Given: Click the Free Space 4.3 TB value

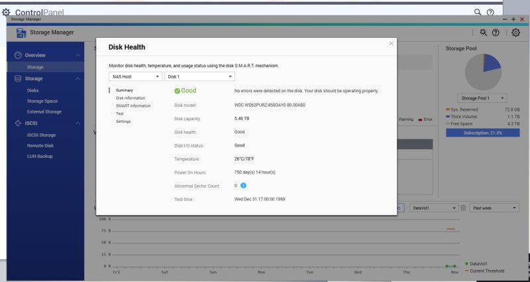Looking at the screenshot, I should click(513, 124).
